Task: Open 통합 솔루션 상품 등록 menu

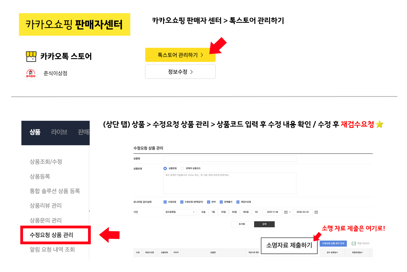Action: [x=55, y=191]
